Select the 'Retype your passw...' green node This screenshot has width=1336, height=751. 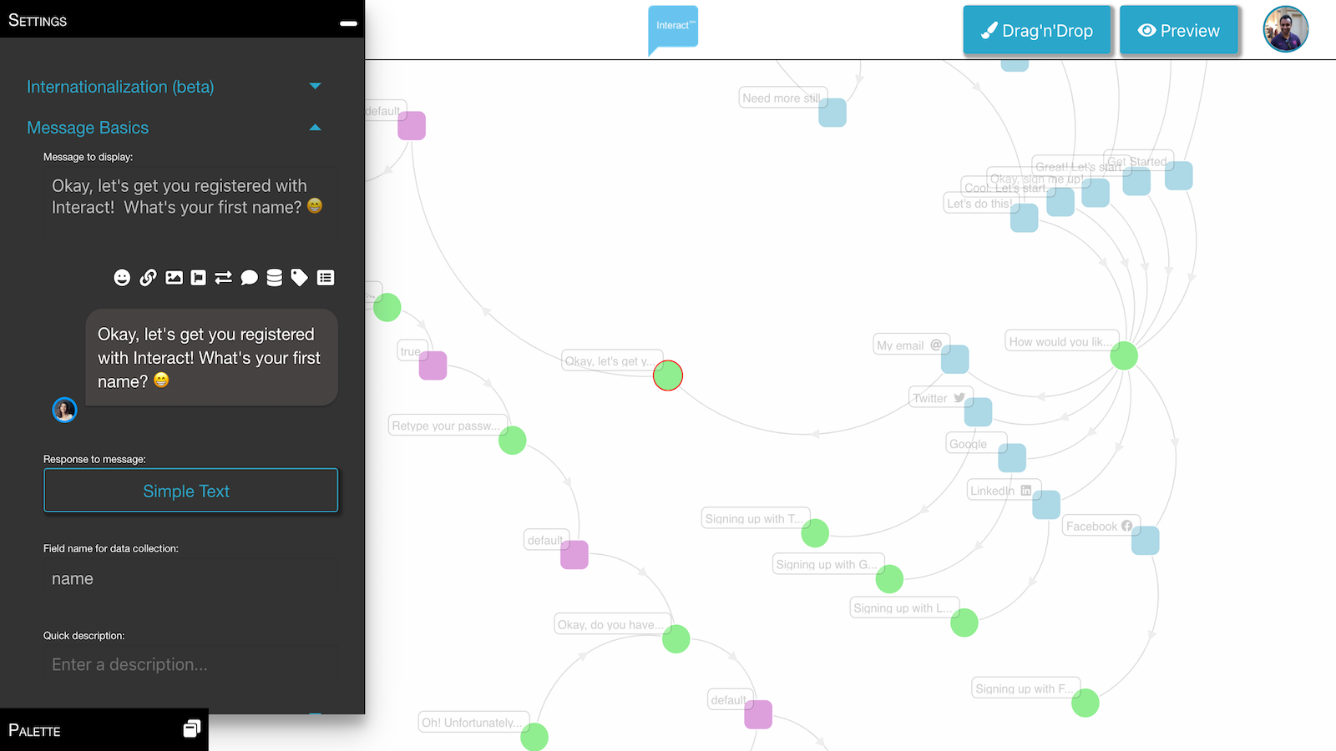[513, 441]
